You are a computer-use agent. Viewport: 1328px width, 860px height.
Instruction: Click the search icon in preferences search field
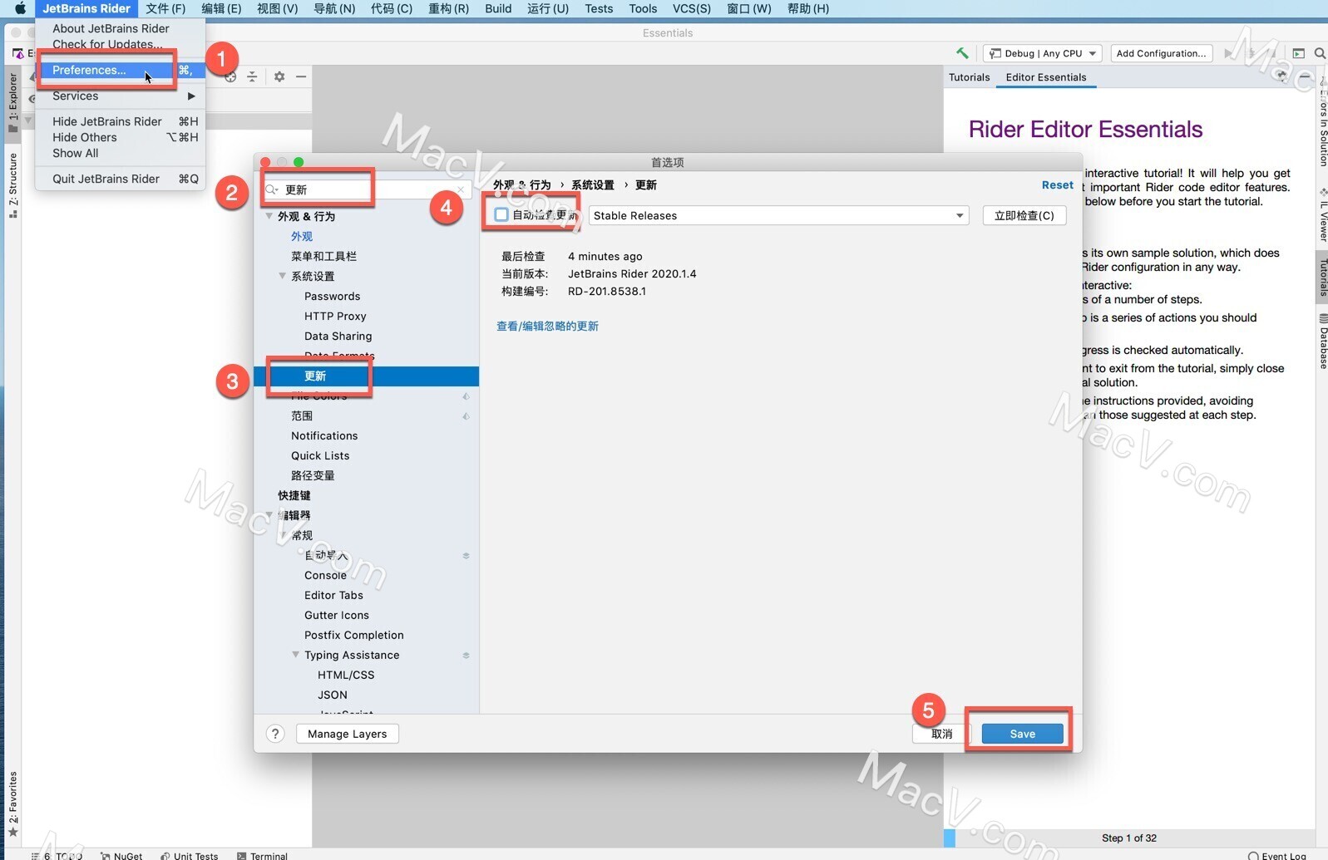(x=271, y=189)
